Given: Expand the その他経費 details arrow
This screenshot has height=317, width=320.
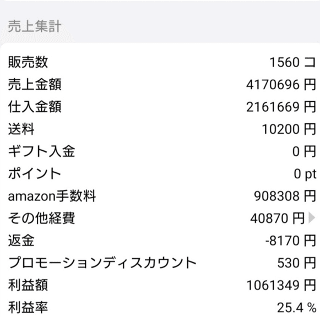Looking at the screenshot, I should (312, 218).
